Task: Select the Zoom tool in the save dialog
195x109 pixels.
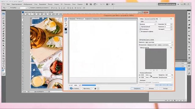Action: 66,23
